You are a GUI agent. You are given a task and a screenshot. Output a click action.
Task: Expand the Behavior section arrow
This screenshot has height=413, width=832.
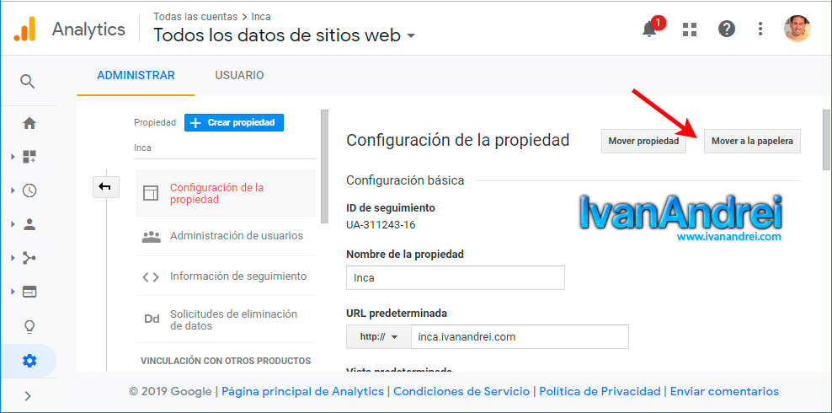(x=13, y=292)
